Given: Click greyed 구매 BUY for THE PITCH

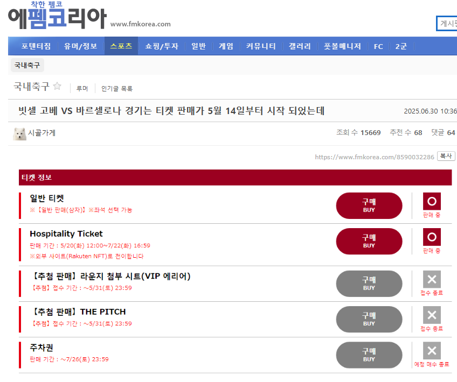Looking at the screenshot, I should coord(369,320).
